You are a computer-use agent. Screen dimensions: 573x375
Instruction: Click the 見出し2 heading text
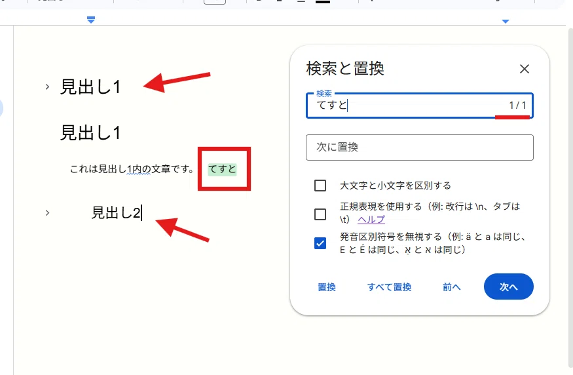(116, 212)
